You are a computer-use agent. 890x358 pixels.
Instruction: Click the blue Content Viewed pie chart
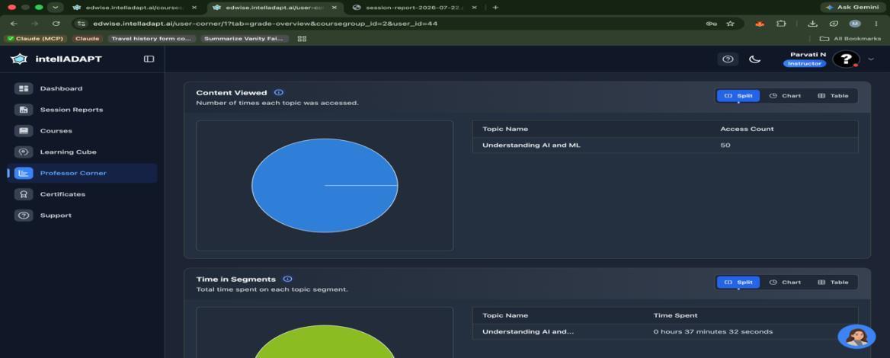(325, 186)
